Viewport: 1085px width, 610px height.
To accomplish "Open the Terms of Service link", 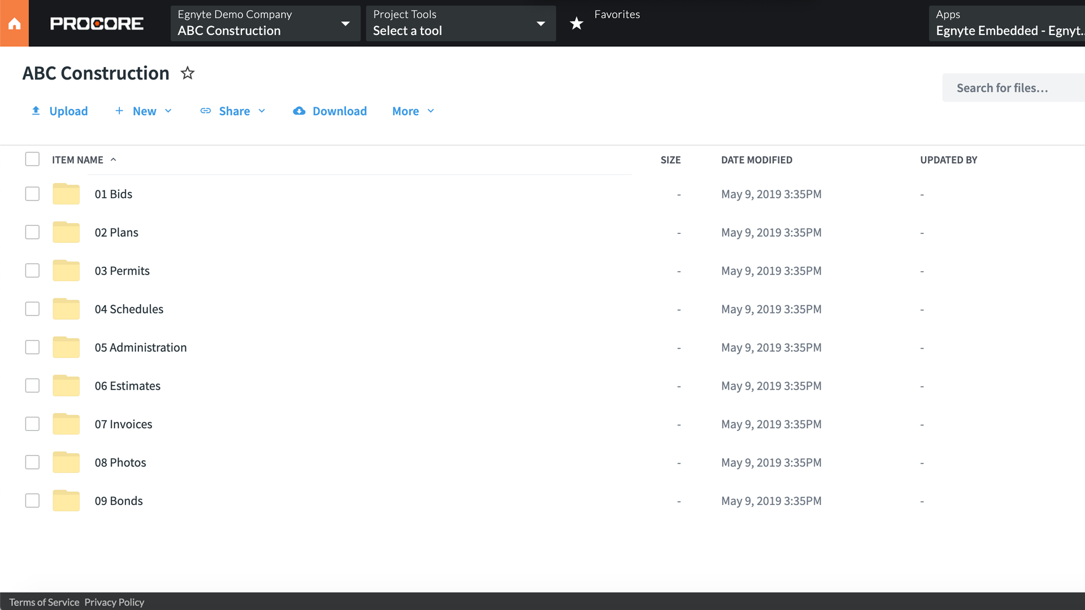I will pos(44,602).
